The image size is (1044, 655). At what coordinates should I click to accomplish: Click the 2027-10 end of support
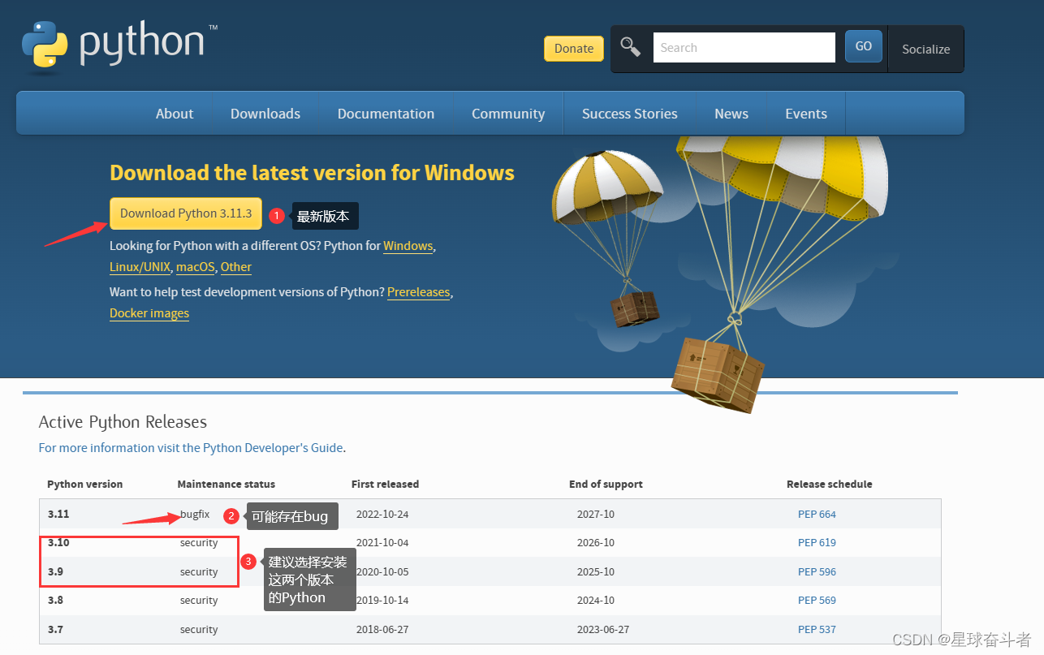596,514
